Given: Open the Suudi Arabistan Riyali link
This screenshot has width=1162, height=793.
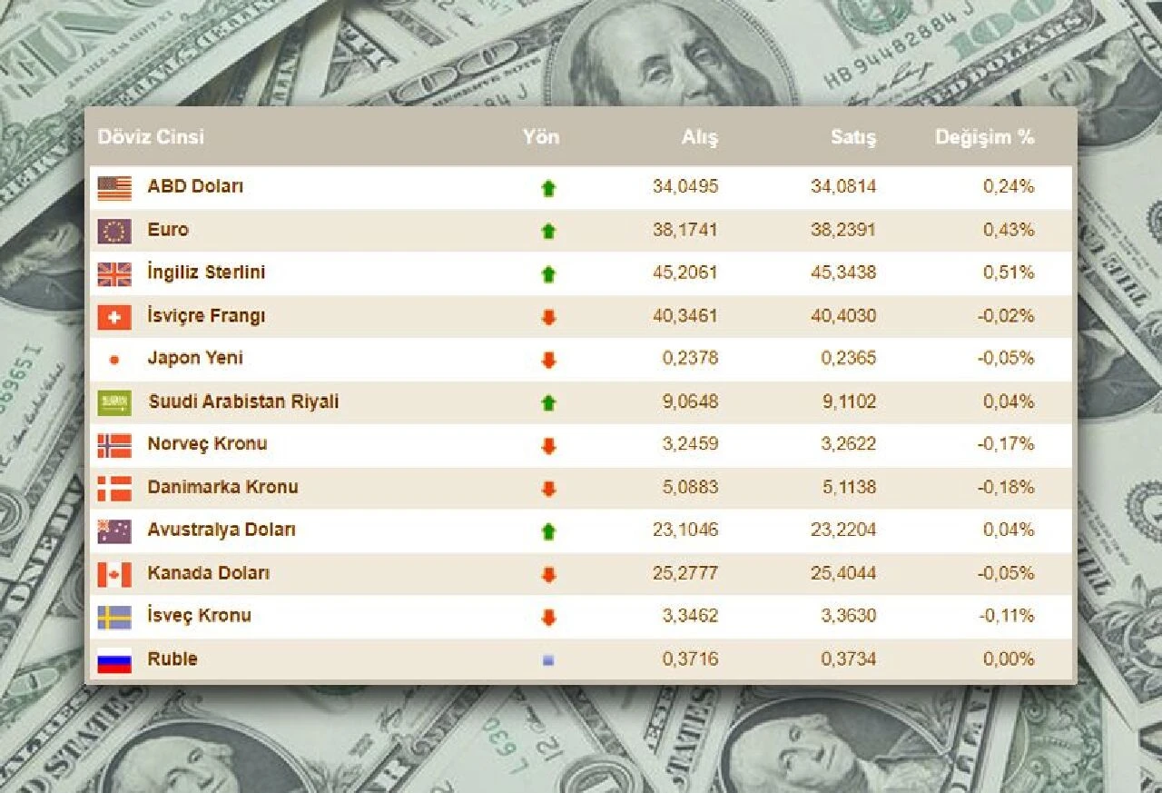Looking at the screenshot, I should [x=243, y=401].
